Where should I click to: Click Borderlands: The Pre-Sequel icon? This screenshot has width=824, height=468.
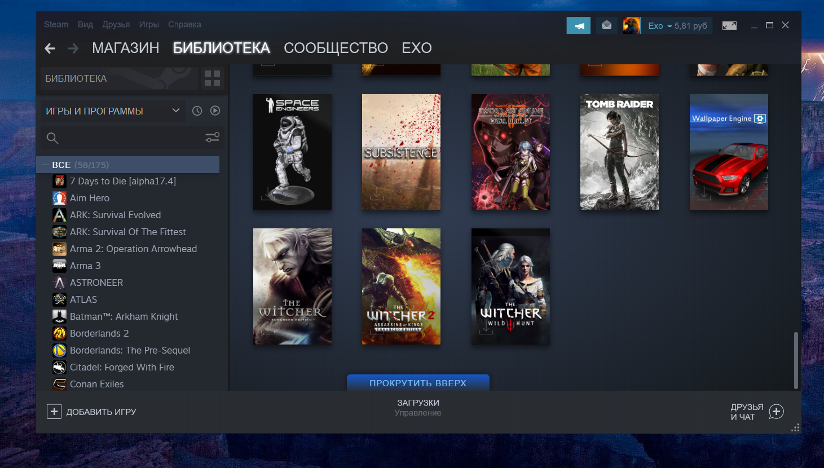pos(59,350)
